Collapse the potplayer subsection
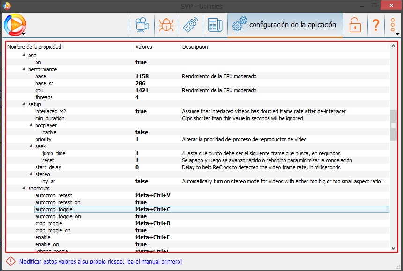This screenshot has height=271, width=403. tap(31, 126)
